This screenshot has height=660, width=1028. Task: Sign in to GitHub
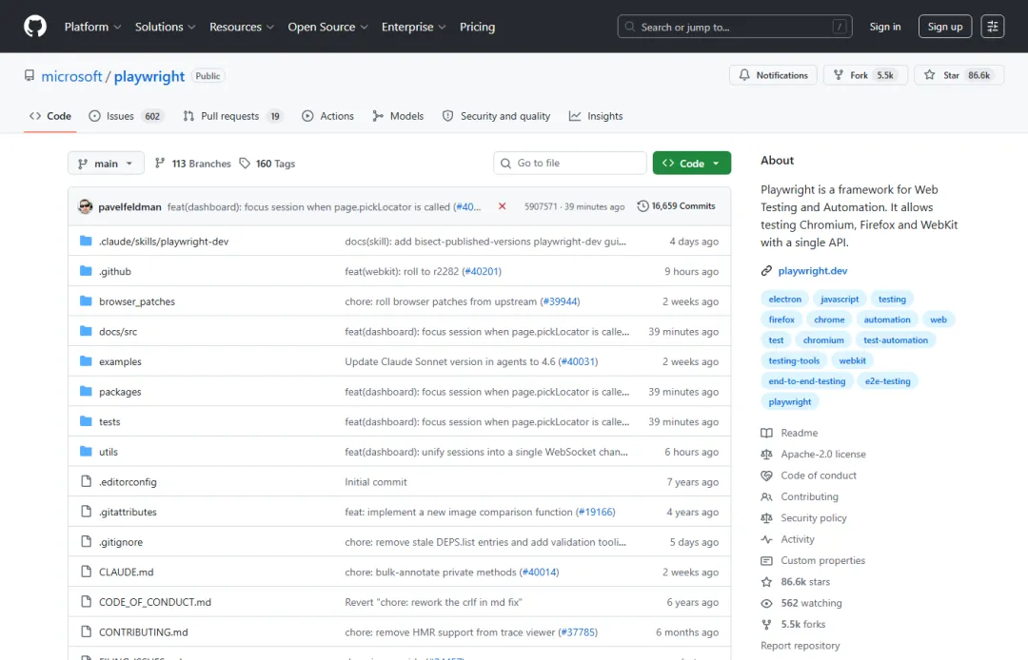(885, 27)
